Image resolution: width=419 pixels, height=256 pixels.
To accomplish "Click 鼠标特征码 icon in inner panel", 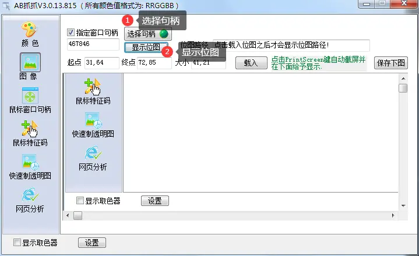I will (93, 91).
